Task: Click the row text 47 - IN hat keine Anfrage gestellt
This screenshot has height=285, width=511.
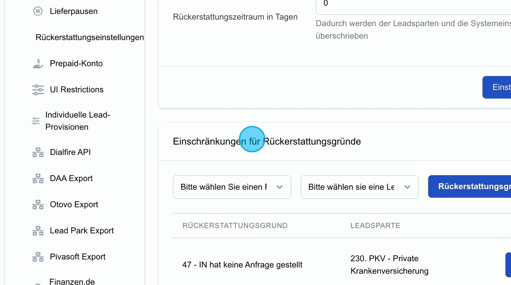Action: (x=243, y=265)
